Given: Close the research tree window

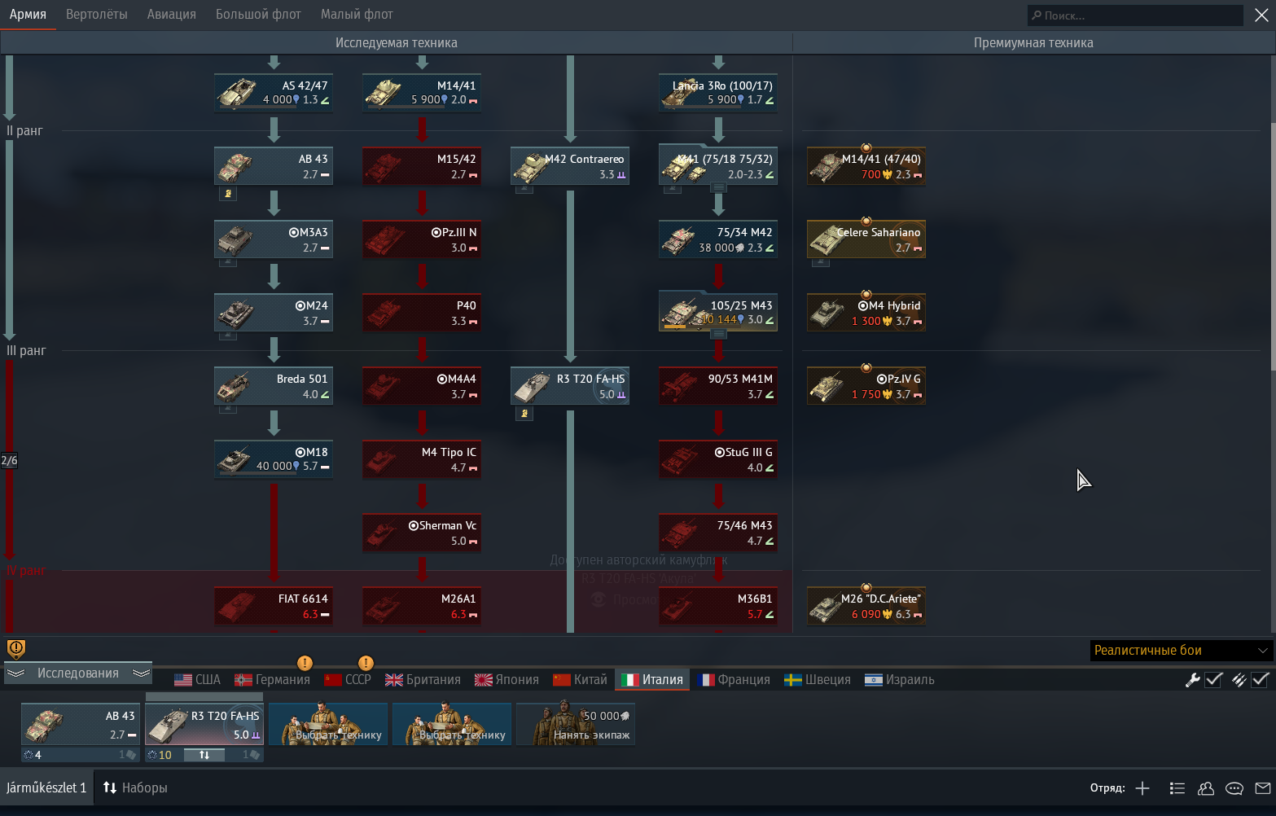Looking at the screenshot, I should click(x=1261, y=15).
